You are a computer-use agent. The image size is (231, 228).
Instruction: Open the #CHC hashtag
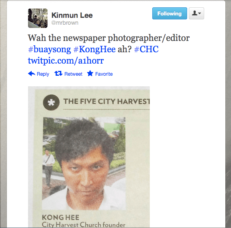tap(146, 49)
